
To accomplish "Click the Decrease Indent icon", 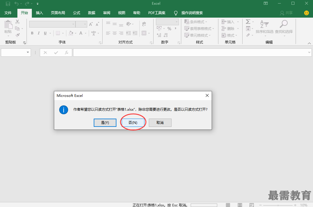I will [x=129, y=33].
